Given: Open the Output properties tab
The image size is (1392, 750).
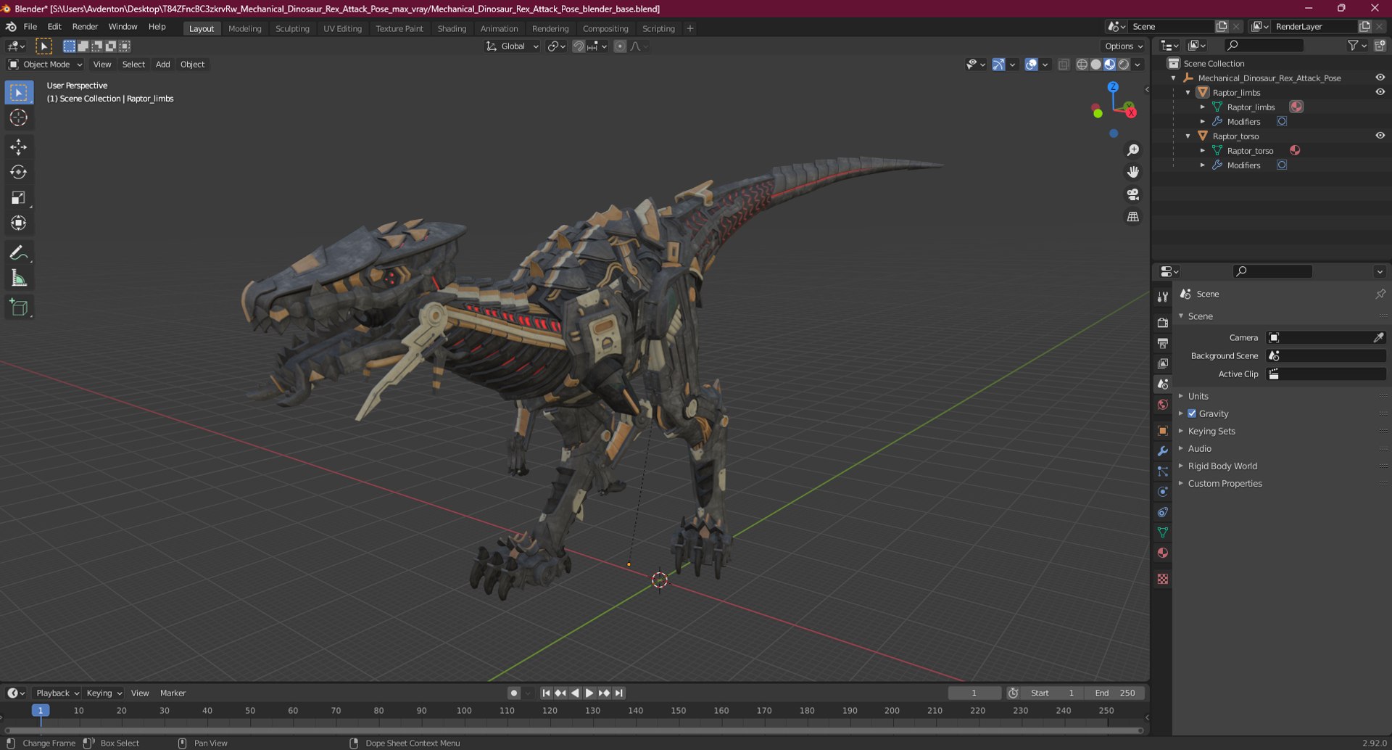Looking at the screenshot, I should tap(1163, 343).
